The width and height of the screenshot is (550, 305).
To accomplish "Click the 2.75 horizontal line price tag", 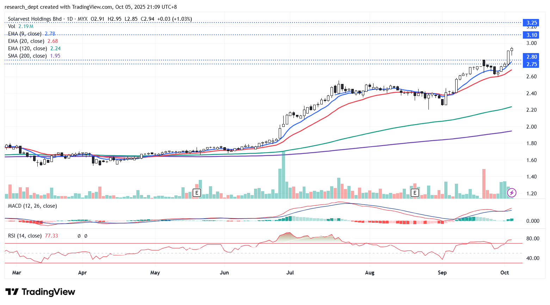I will [532, 64].
